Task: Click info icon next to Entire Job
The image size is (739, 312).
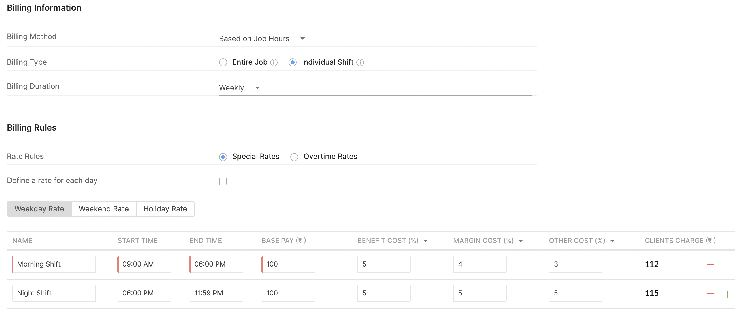Action: pyautogui.click(x=274, y=63)
